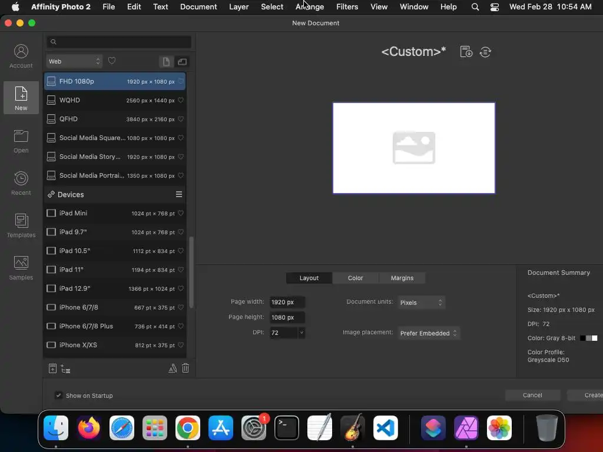
Task: Open Photos app from the Dock
Action: [499, 428]
